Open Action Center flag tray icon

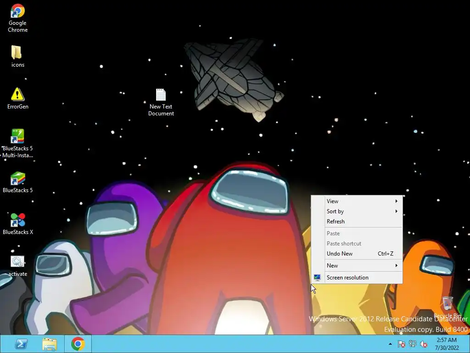[401, 344]
